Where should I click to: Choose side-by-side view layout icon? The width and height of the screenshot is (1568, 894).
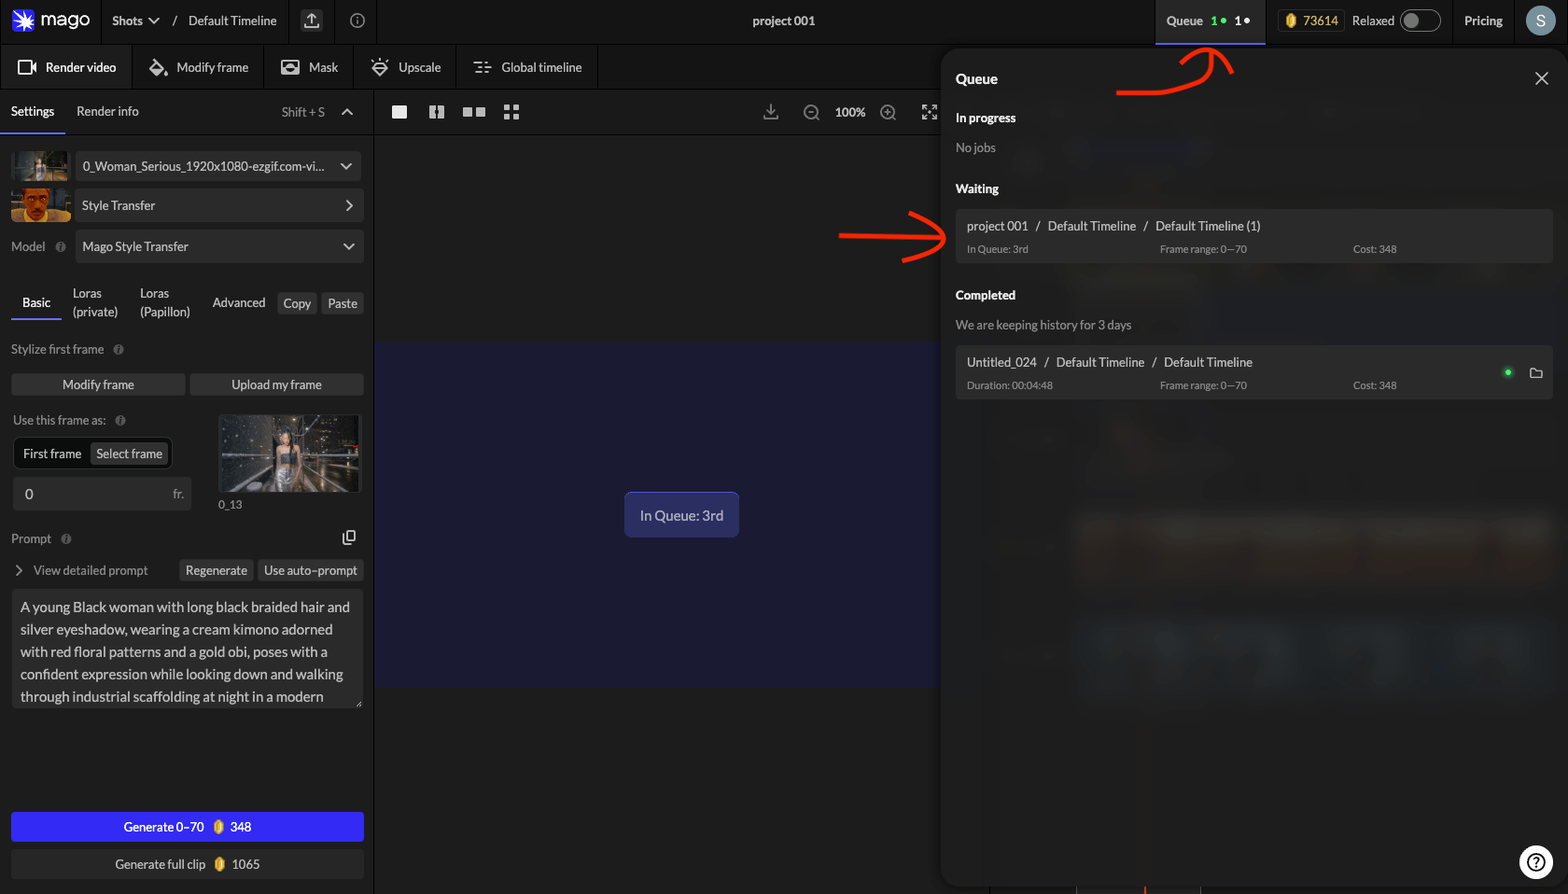pos(474,112)
